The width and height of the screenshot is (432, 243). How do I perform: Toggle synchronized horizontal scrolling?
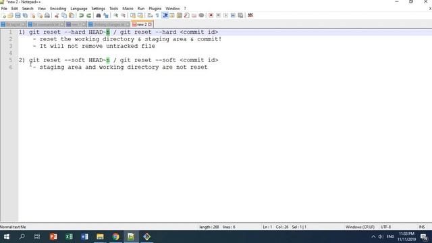click(x=140, y=16)
